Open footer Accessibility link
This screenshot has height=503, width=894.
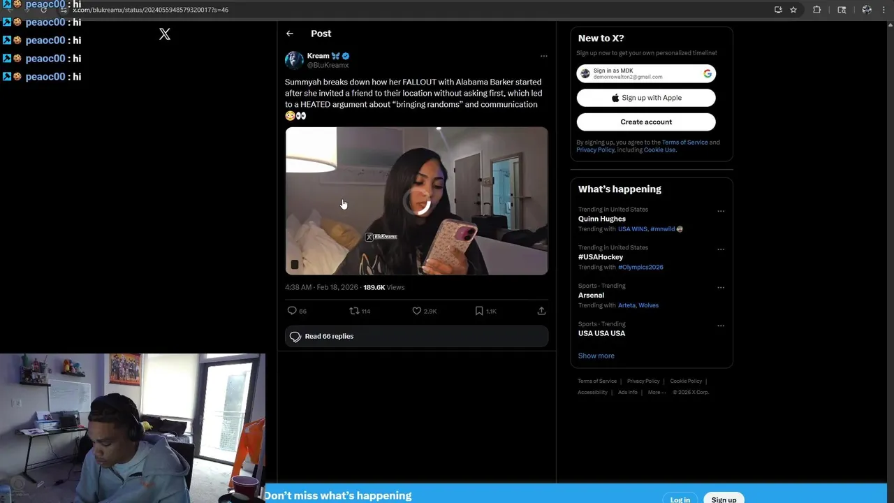(x=592, y=393)
